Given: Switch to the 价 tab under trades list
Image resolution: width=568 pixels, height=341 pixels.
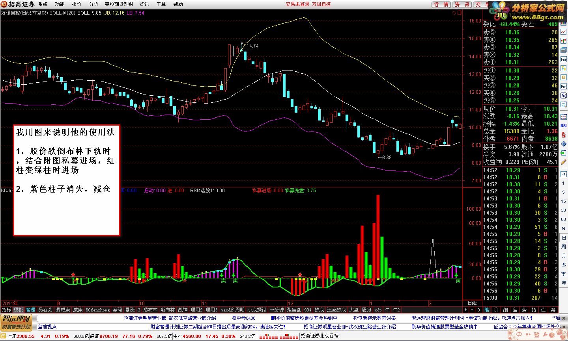Looking at the screenshot, I should pyautogui.click(x=496, y=310).
